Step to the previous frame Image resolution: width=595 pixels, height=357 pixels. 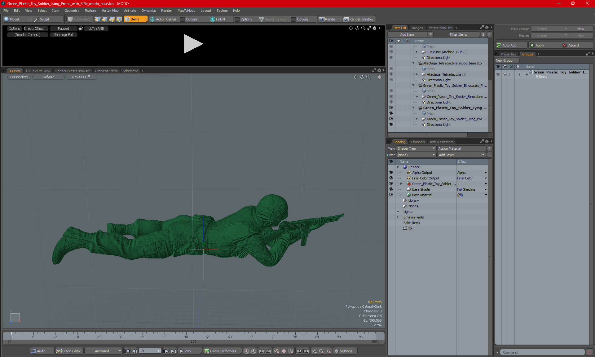pos(134,351)
